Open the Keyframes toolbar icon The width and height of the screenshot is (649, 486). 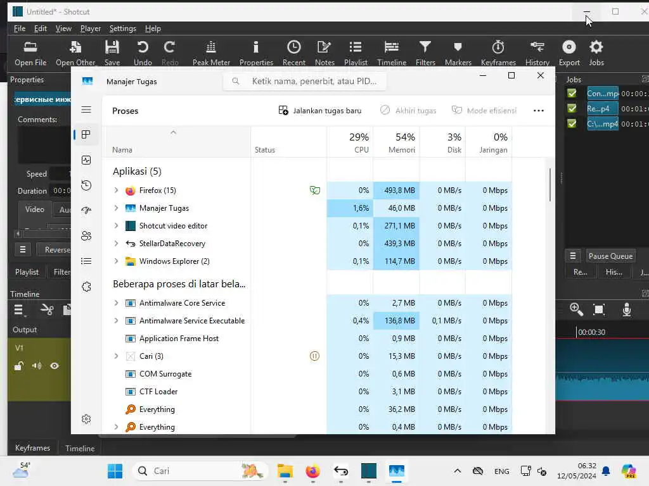(x=498, y=54)
